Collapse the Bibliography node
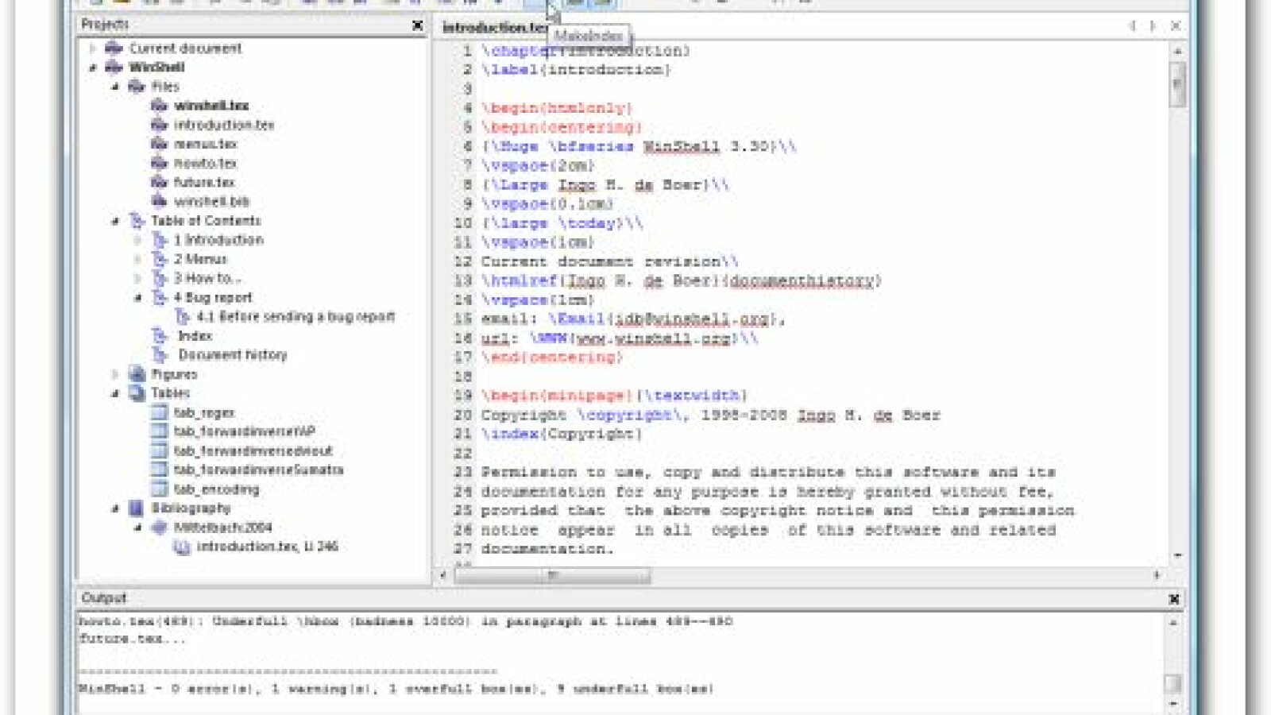The height and width of the screenshot is (715, 1271). (115, 508)
